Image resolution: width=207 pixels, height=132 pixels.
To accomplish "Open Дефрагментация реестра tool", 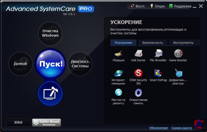I will [x=178, y=73].
